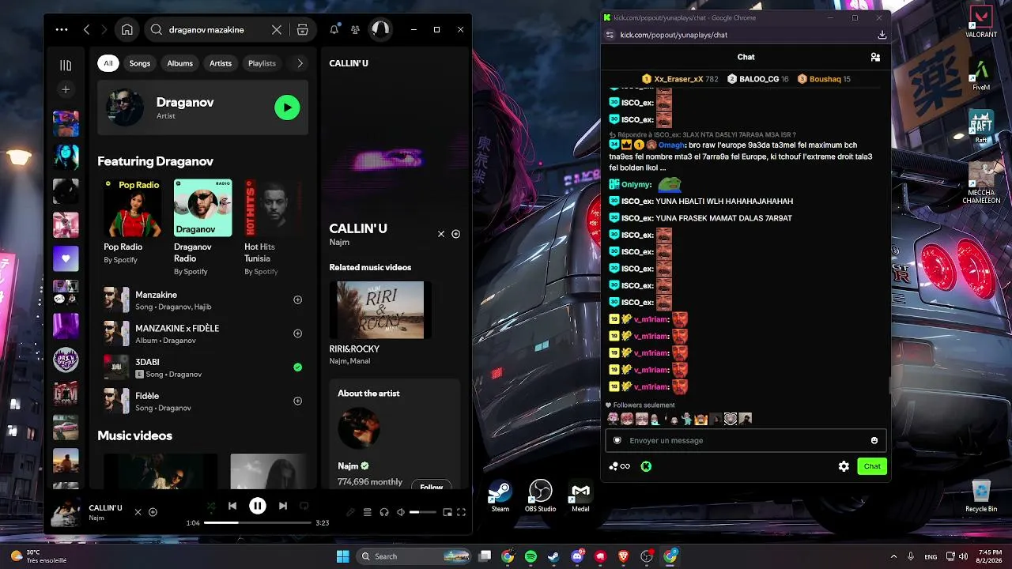Open Liked Songs in the sidebar
Image resolution: width=1012 pixels, height=569 pixels.
coord(66,258)
